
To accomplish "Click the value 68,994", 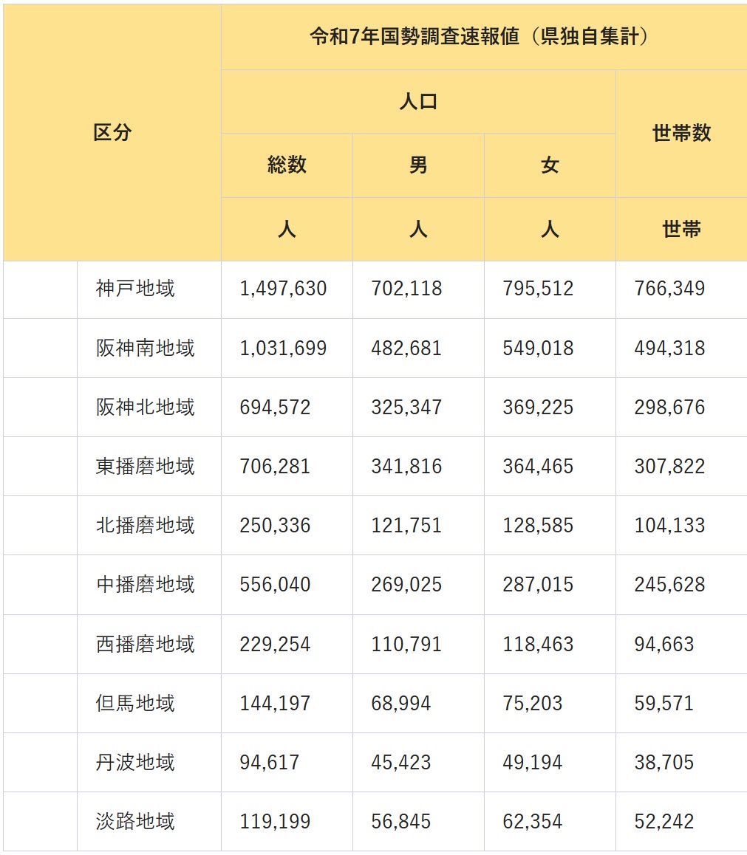I will (401, 704).
